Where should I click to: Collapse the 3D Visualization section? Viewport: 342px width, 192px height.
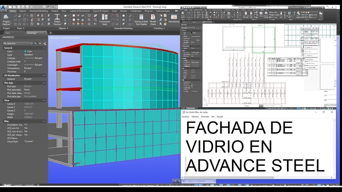tap(44, 75)
